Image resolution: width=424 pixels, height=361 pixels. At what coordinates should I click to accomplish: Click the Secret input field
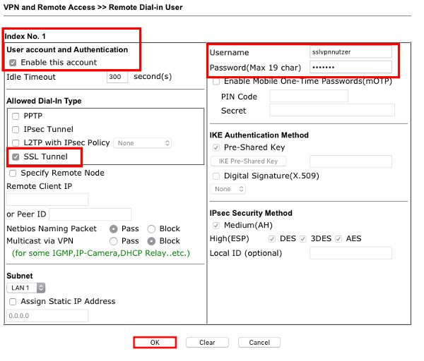tap(332, 111)
